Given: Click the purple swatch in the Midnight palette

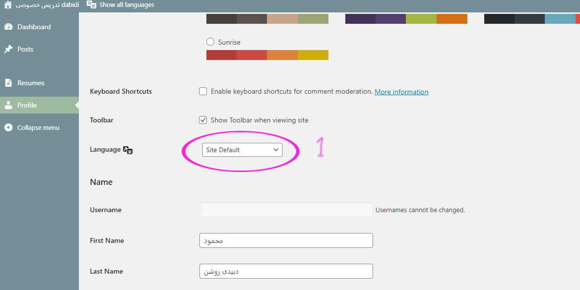Looking at the screenshot, I should pyautogui.click(x=360, y=18).
